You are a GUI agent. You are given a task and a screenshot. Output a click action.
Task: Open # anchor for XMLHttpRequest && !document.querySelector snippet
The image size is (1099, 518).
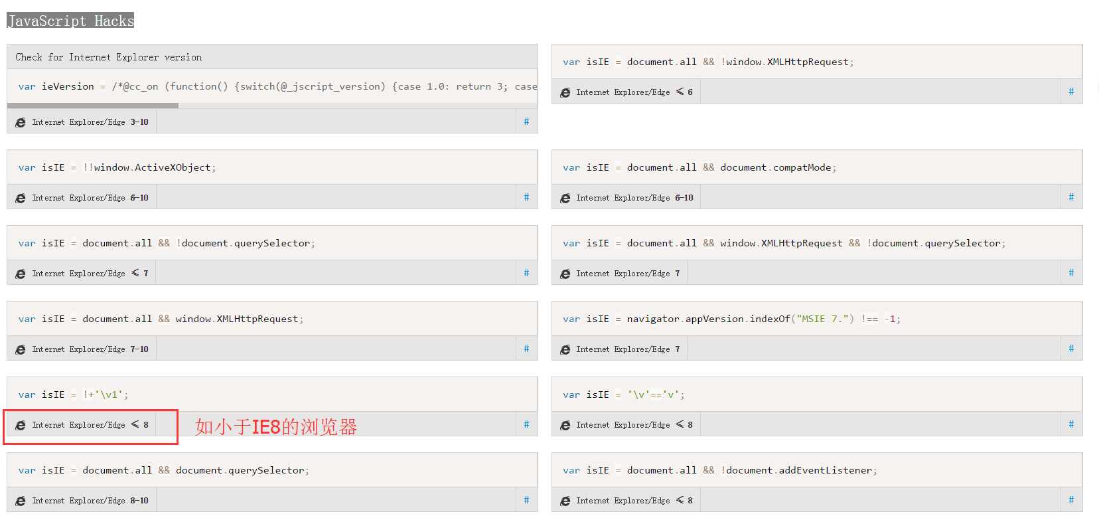[x=1071, y=273]
